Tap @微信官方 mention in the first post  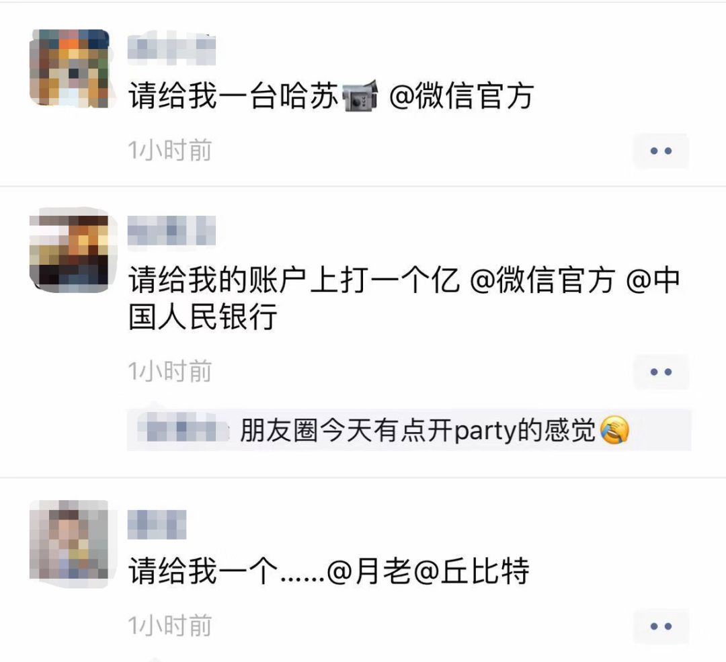(x=462, y=96)
